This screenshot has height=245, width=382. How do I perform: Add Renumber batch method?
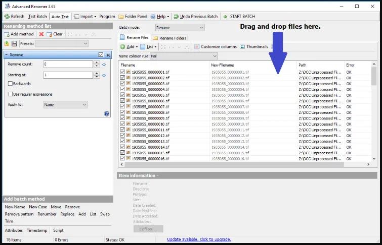[x=47, y=214]
